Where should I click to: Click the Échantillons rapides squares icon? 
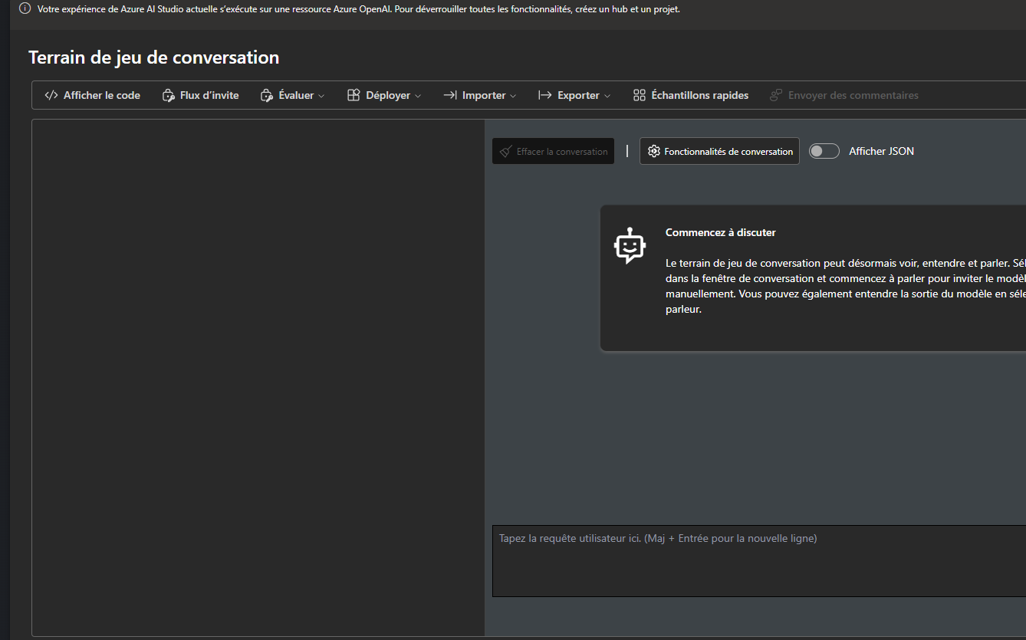[640, 95]
